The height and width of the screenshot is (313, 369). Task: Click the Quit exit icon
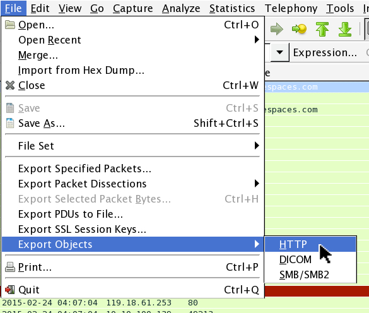[10, 290]
